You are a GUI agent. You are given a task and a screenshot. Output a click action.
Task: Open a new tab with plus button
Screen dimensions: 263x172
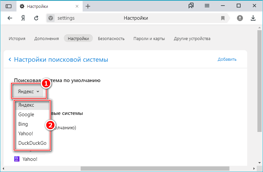click(88, 6)
